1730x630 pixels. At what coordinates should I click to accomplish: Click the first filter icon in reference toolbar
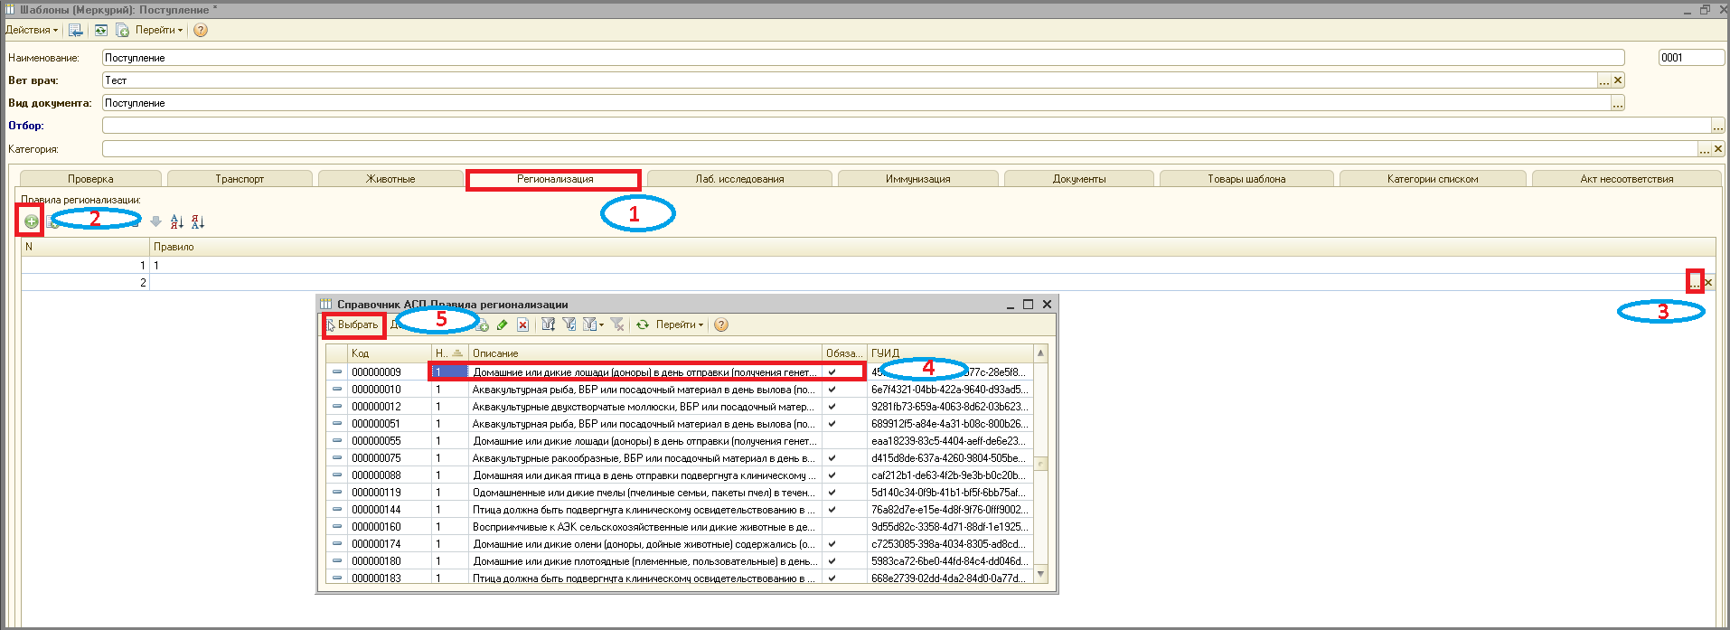(x=548, y=324)
